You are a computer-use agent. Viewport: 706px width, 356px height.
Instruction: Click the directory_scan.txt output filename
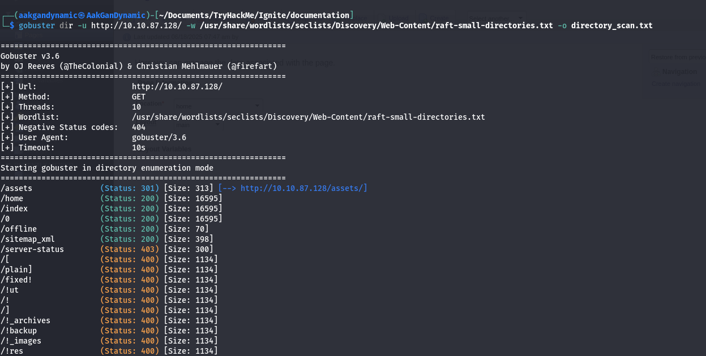pos(611,25)
